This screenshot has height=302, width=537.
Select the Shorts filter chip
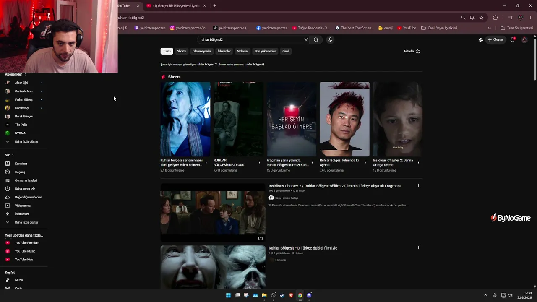click(182, 51)
